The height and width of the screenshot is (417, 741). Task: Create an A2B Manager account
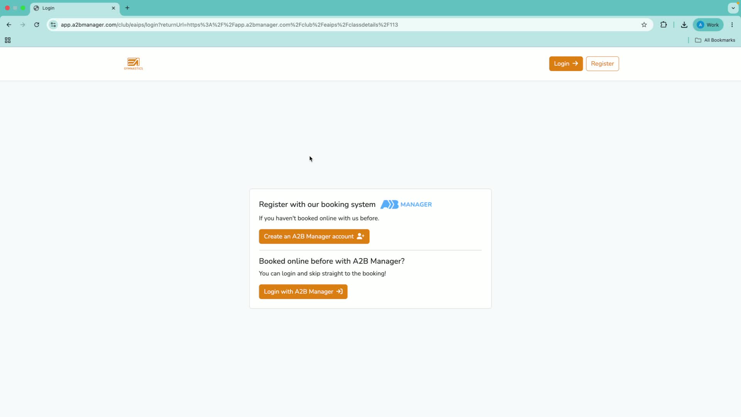click(x=314, y=236)
